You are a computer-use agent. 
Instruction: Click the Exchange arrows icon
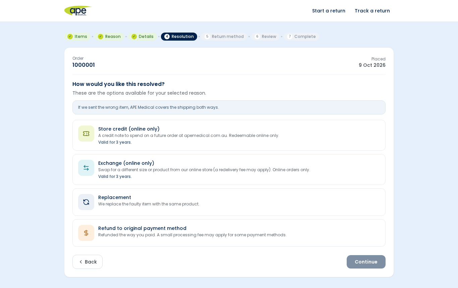pyautogui.click(x=86, y=168)
